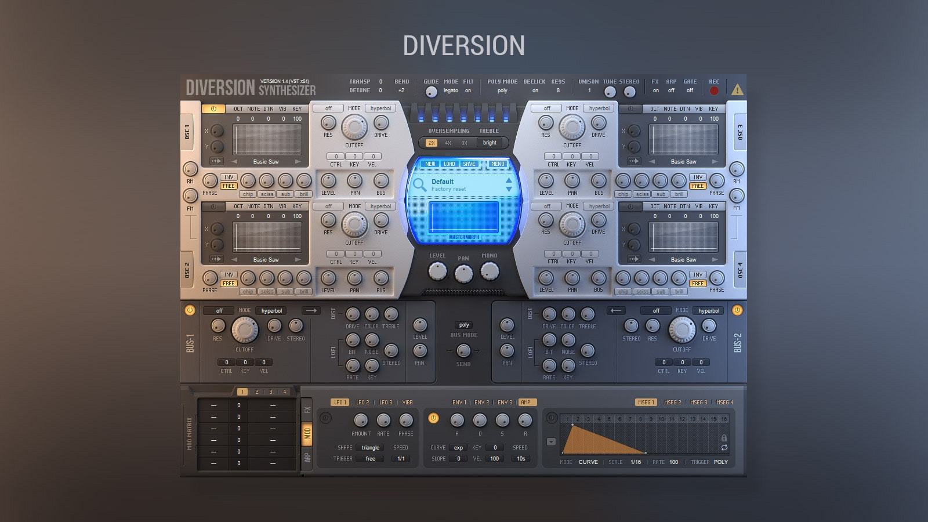Screen dimensions: 928x522
Task: Open the FX side tab
Action: click(x=307, y=410)
